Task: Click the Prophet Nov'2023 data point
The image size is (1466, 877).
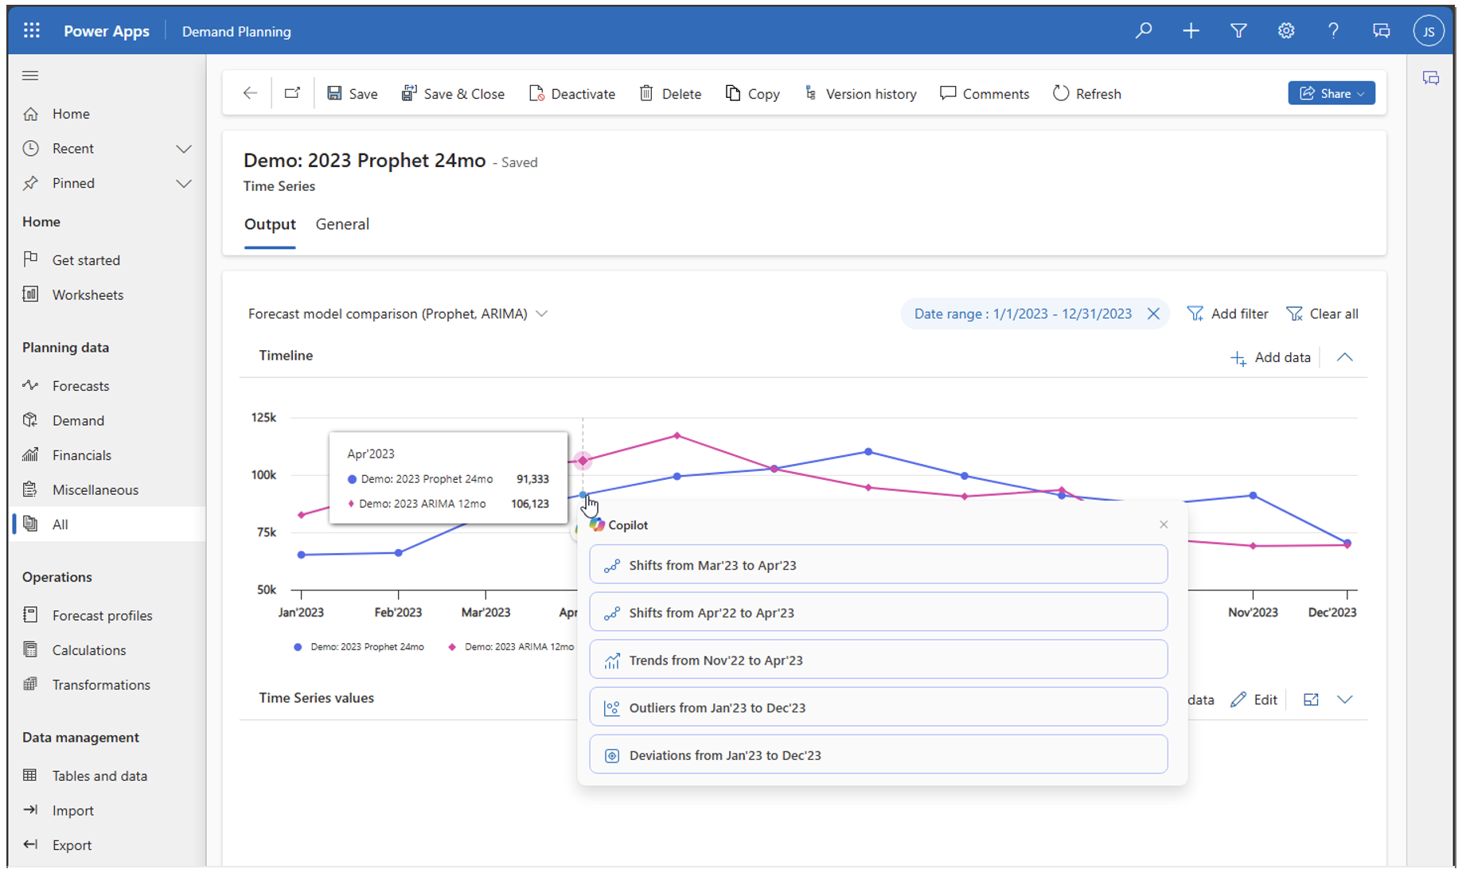Action: tap(1254, 495)
